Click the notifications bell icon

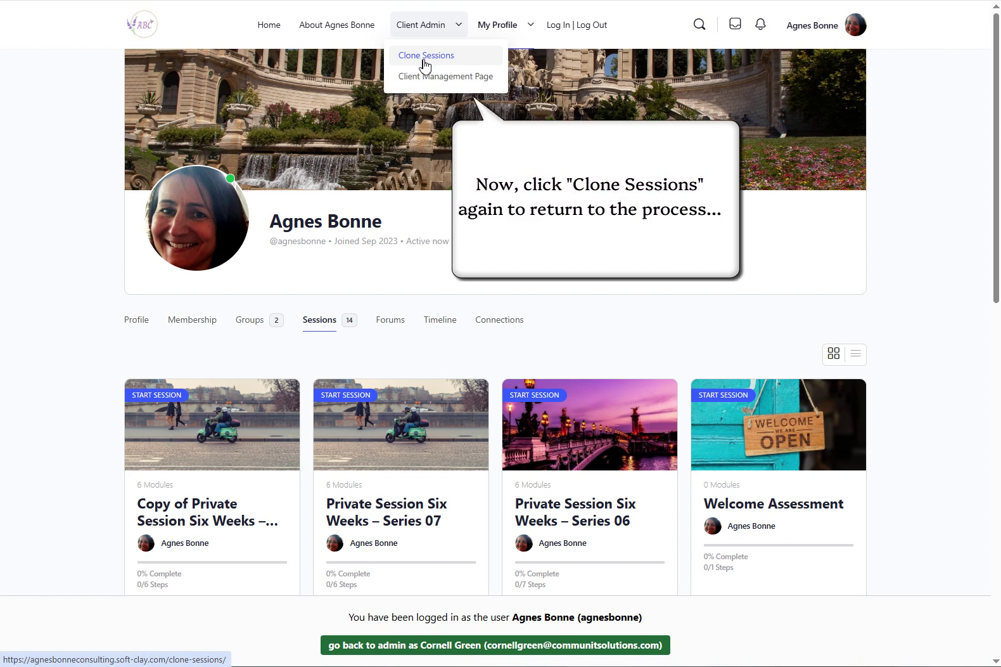[760, 24]
